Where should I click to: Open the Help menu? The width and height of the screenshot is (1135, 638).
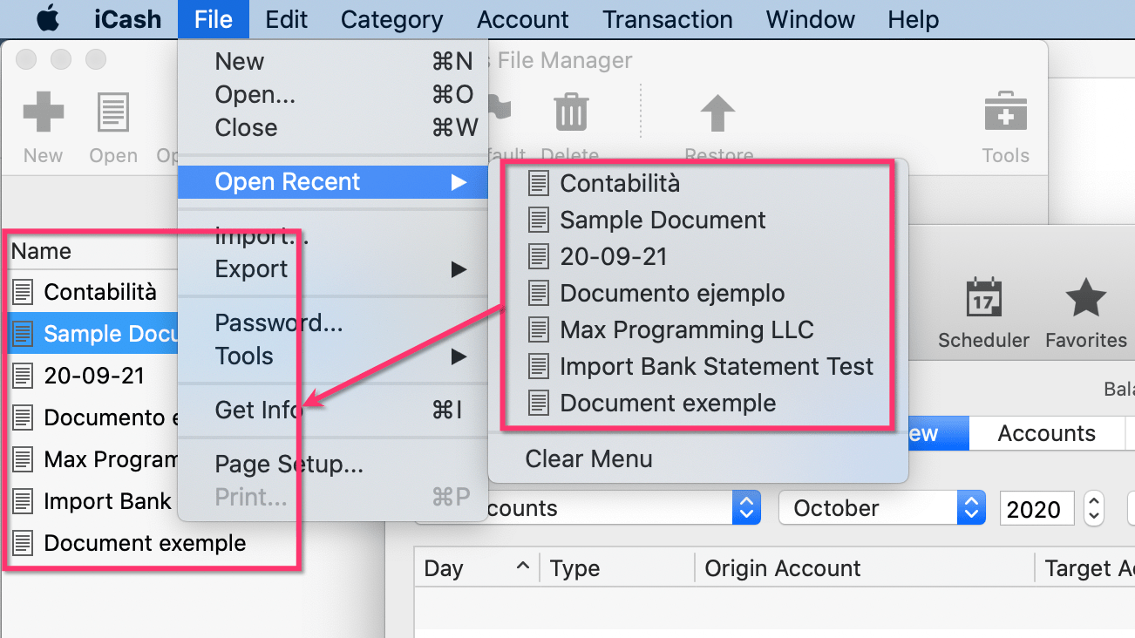coord(914,19)
